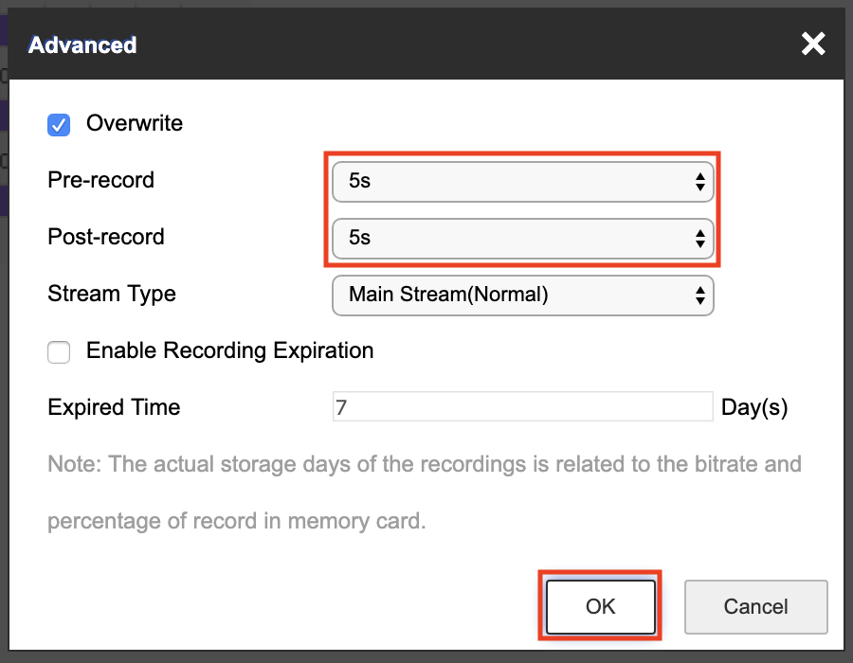Click the Pre-record field label

pyautogui.click(x=100, y=180)
